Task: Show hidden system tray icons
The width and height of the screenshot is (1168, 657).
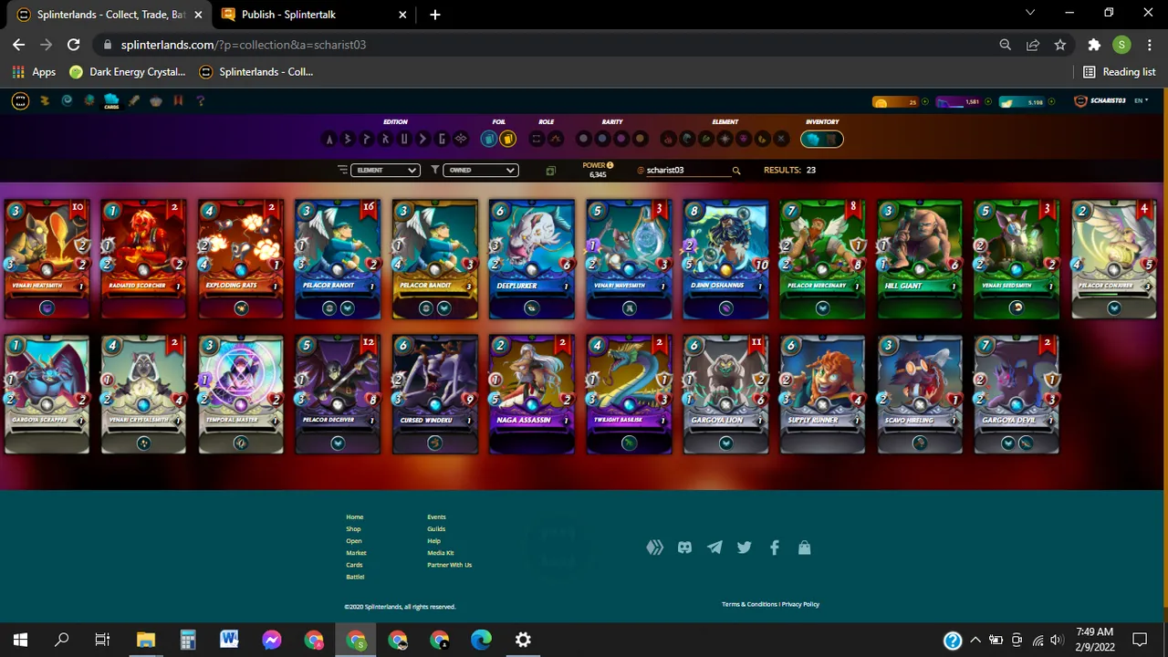Action: 975,640
